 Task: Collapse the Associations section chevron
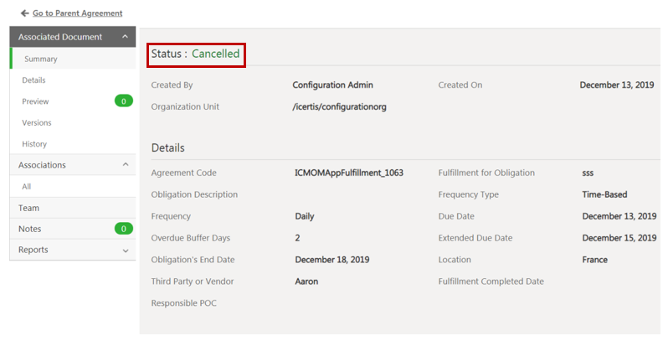point(126,165)
